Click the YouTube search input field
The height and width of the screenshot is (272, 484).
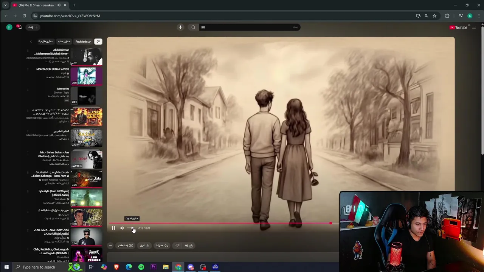click(250, 27)
